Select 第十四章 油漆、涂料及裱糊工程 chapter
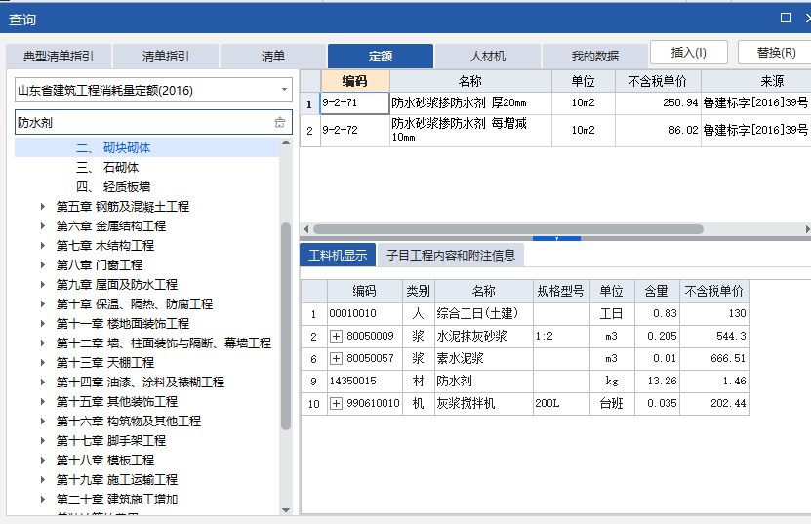The width and height of the screenshot is (811, 524). click(x=141, y=383)
